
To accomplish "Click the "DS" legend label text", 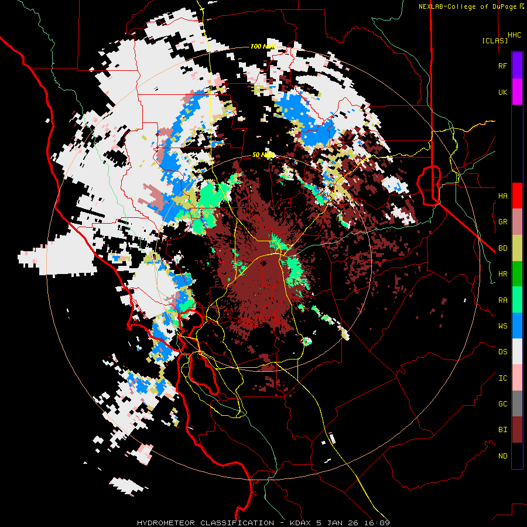I will click(x=502, y=351).
